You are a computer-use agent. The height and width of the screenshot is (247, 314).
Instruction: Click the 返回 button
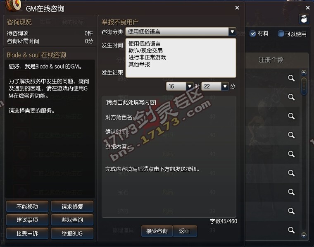pyautogui.click(x=184, y=231)
